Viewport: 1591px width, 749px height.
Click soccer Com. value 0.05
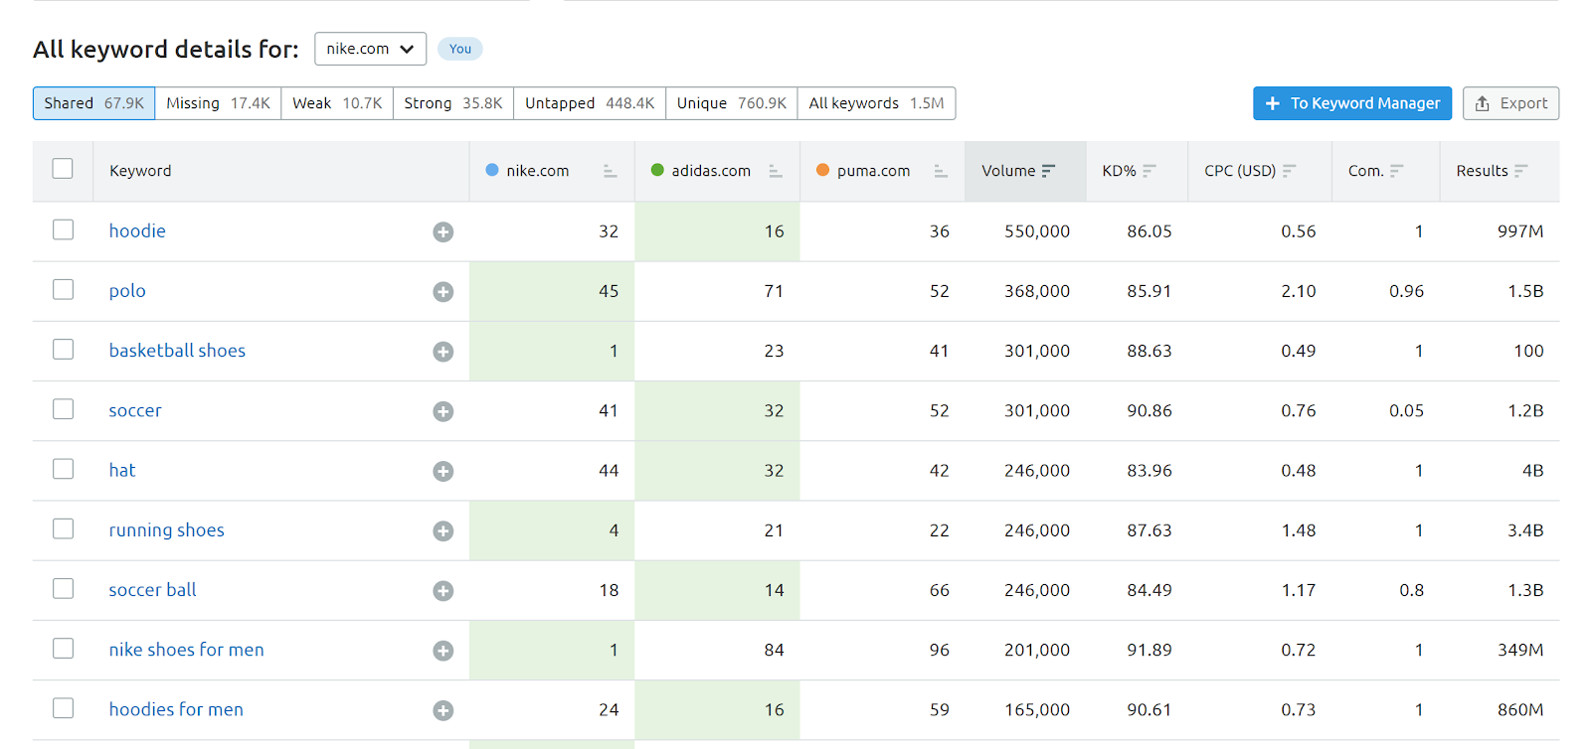[x=1407, y=410]
